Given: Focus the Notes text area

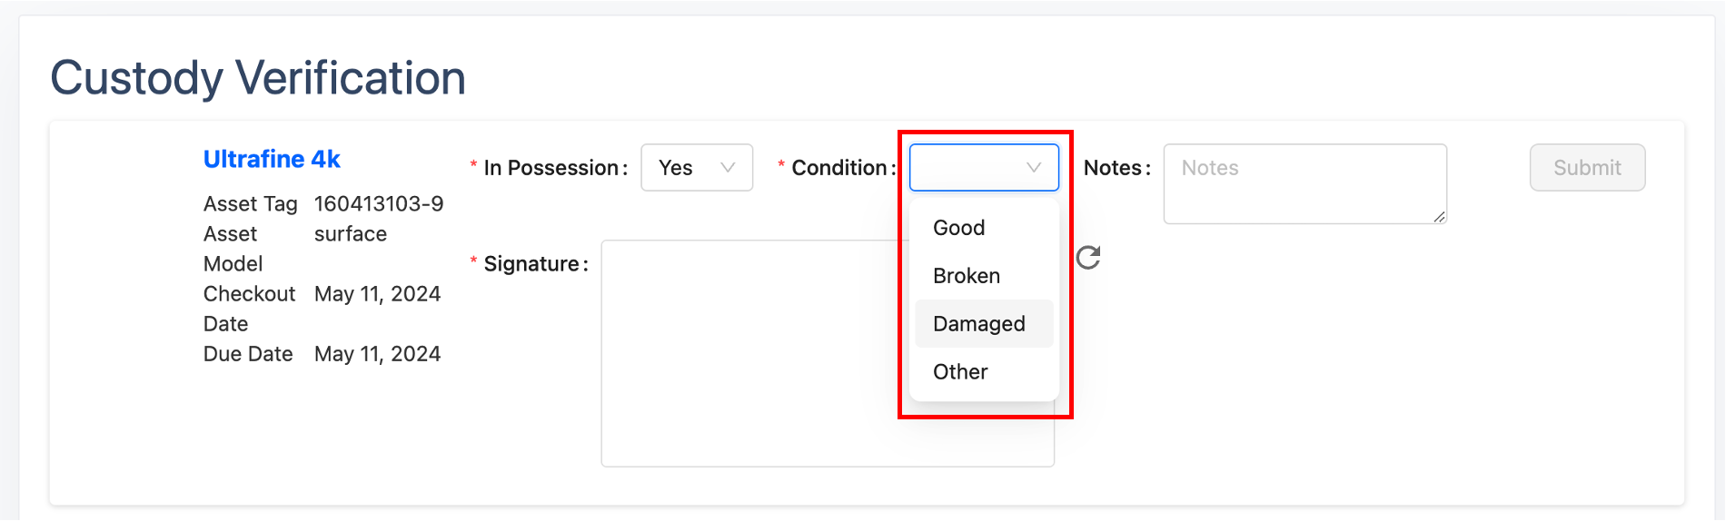Looking at the screenshot, I should tap(1304, 184).
